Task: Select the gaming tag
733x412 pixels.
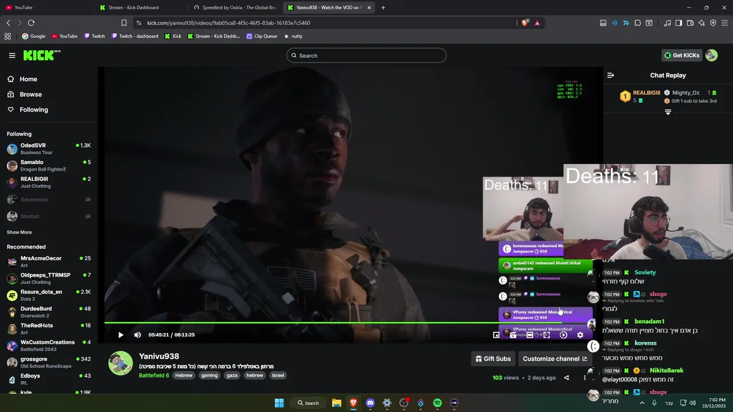Action: coord(210,375)
